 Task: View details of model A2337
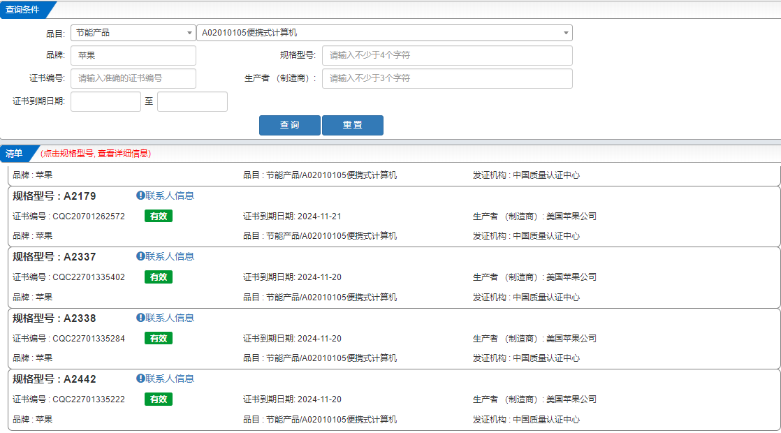pos(80,257)
